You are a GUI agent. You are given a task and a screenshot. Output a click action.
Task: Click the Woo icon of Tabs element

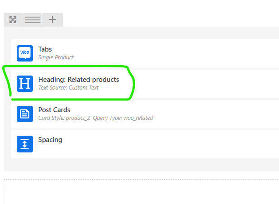pos(25,53)
